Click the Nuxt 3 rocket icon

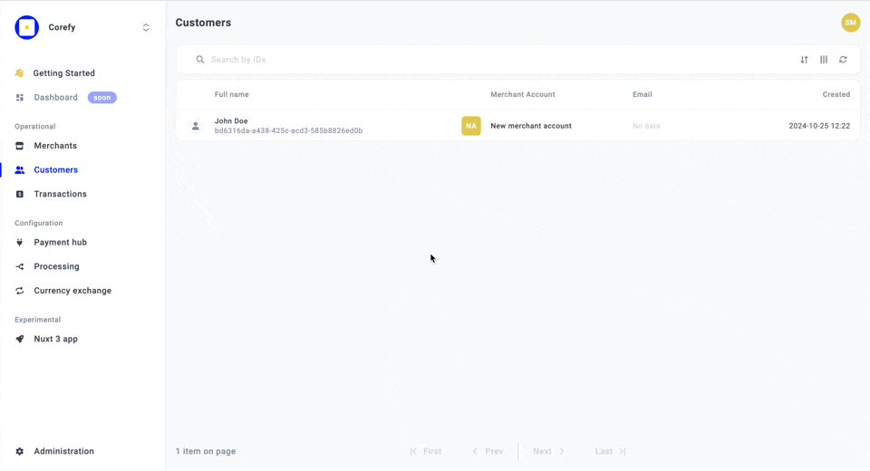tap(19, 339)
